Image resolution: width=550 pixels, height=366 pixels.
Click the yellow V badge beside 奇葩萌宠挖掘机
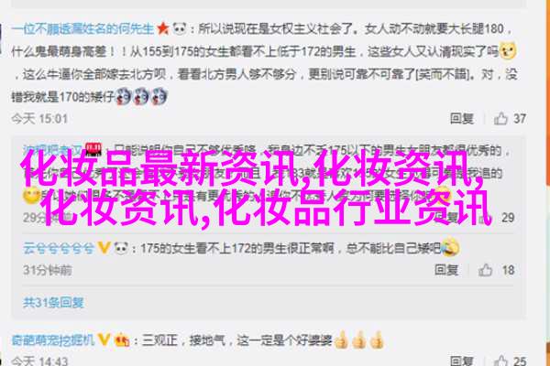point(104,339)
